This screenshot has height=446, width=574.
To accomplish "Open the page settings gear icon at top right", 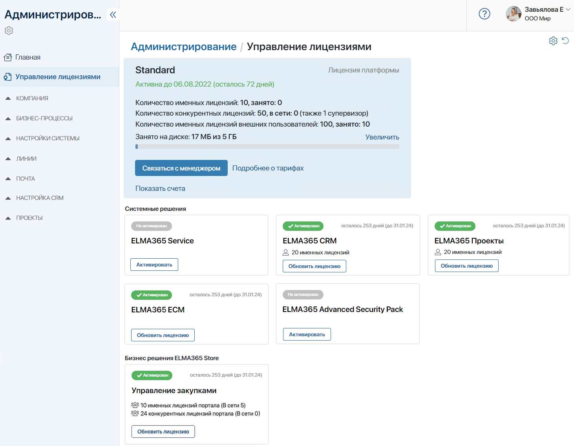I will click(x=553, y=41).
